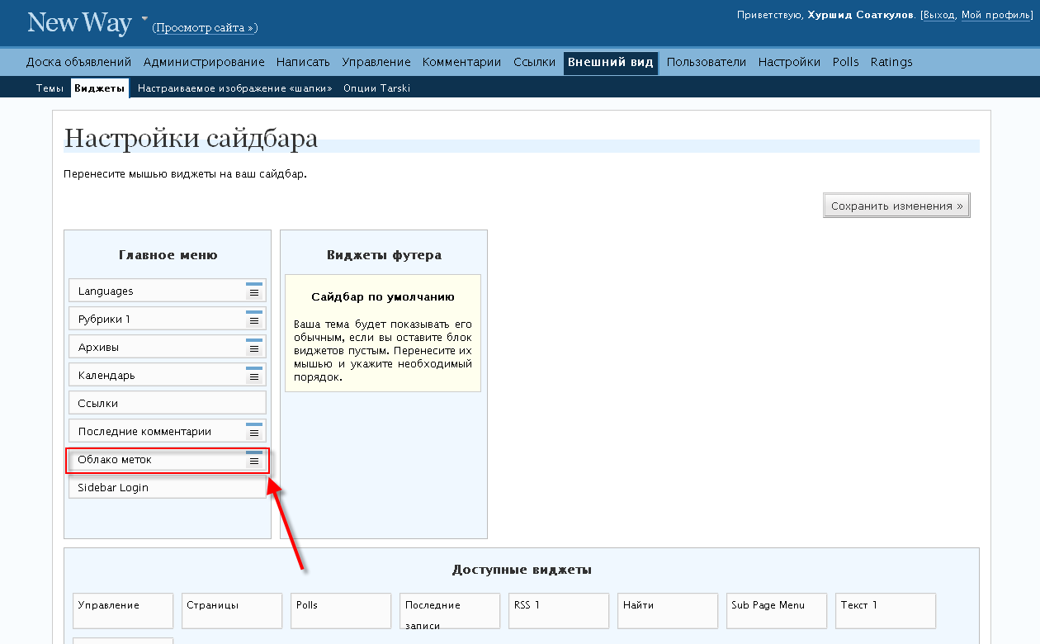Click the Выход logout link

pyautogui.click(x=938, y=15)
